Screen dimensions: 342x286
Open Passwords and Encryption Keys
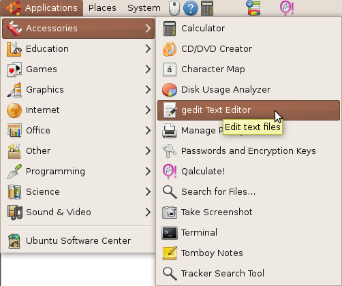(x=249, y=151)
